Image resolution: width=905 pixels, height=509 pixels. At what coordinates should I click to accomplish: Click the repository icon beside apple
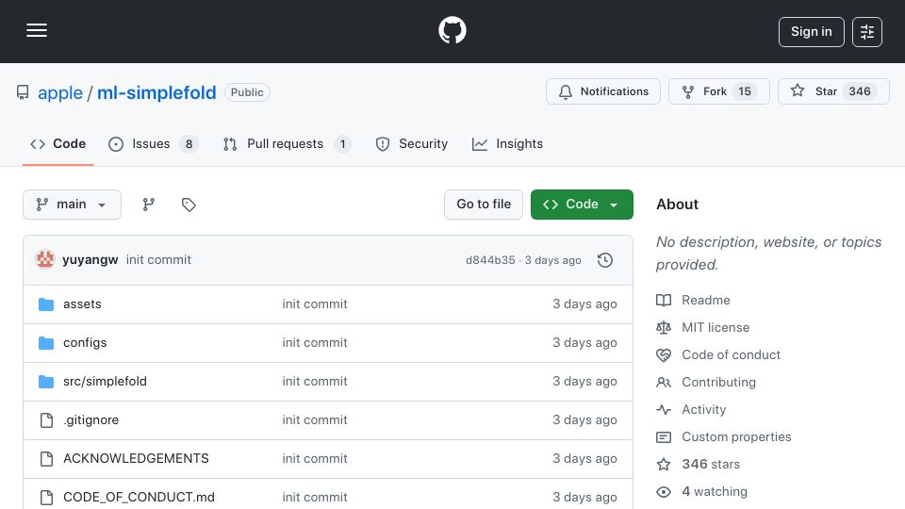point(23,92)
